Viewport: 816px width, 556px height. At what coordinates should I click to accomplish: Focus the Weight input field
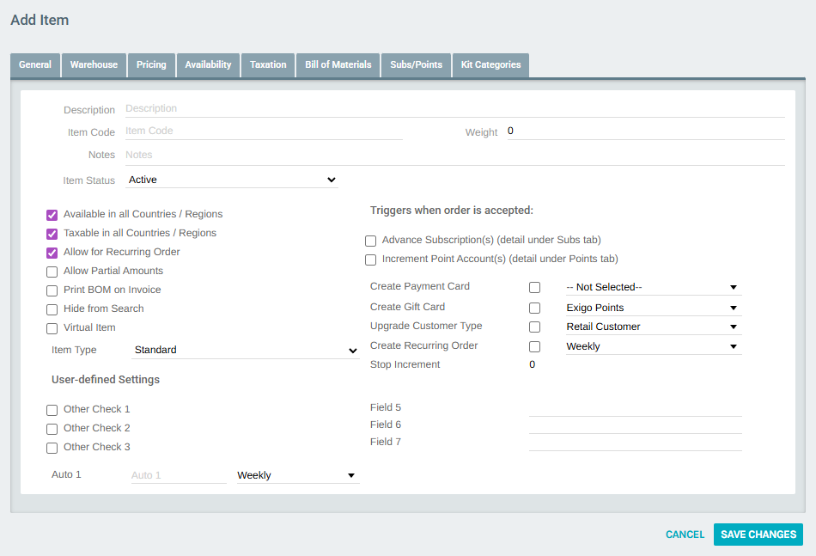pos(644,131)
